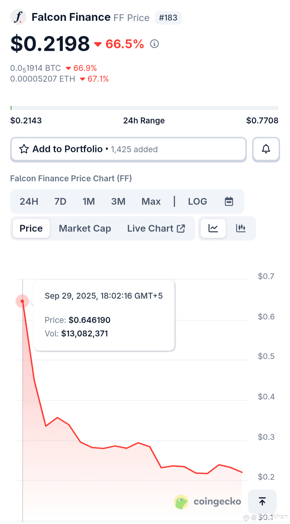Screen dimensions: 290x524
Task: Open the Live Chart link
Action: (156, 228)
